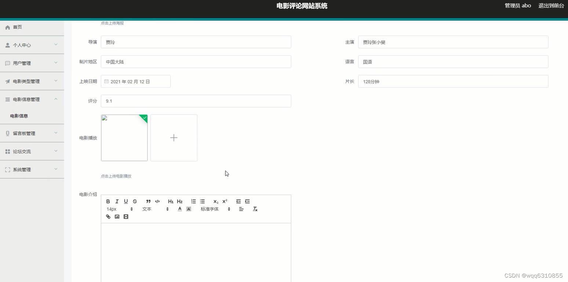Click the plus box to upload a movie

[174, 138]
